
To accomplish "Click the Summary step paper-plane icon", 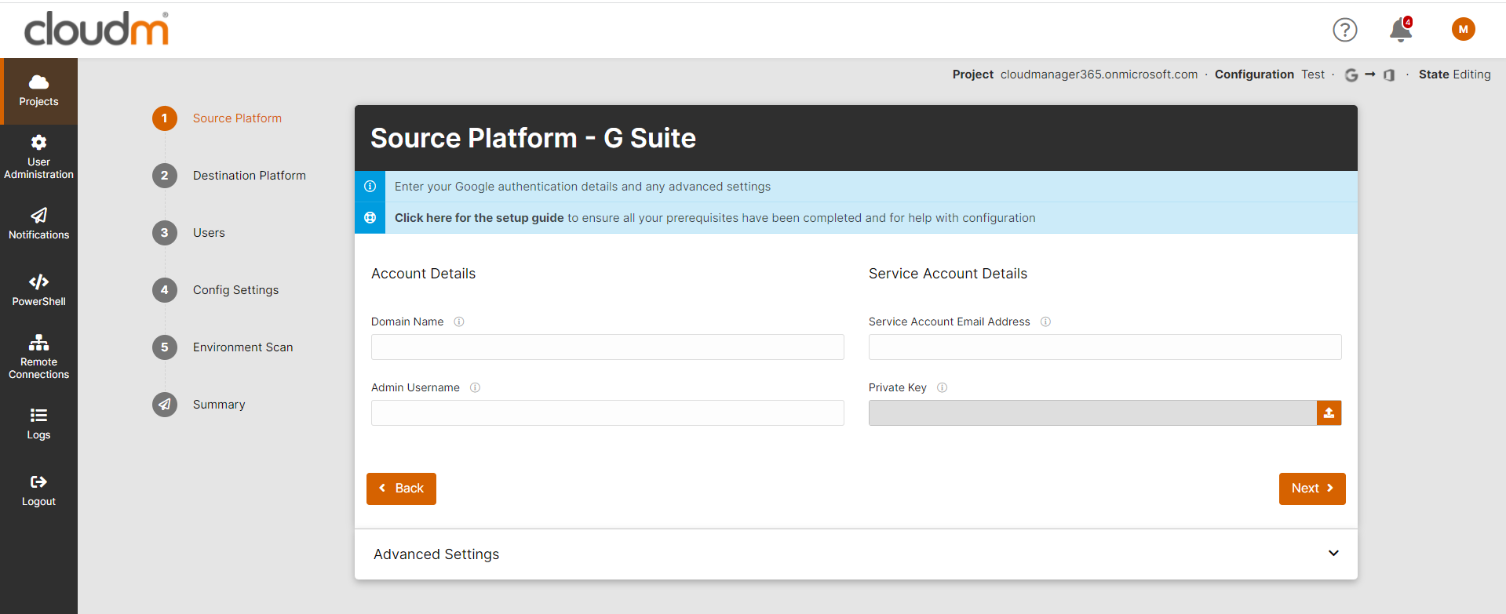I will [x=165, y=405].
